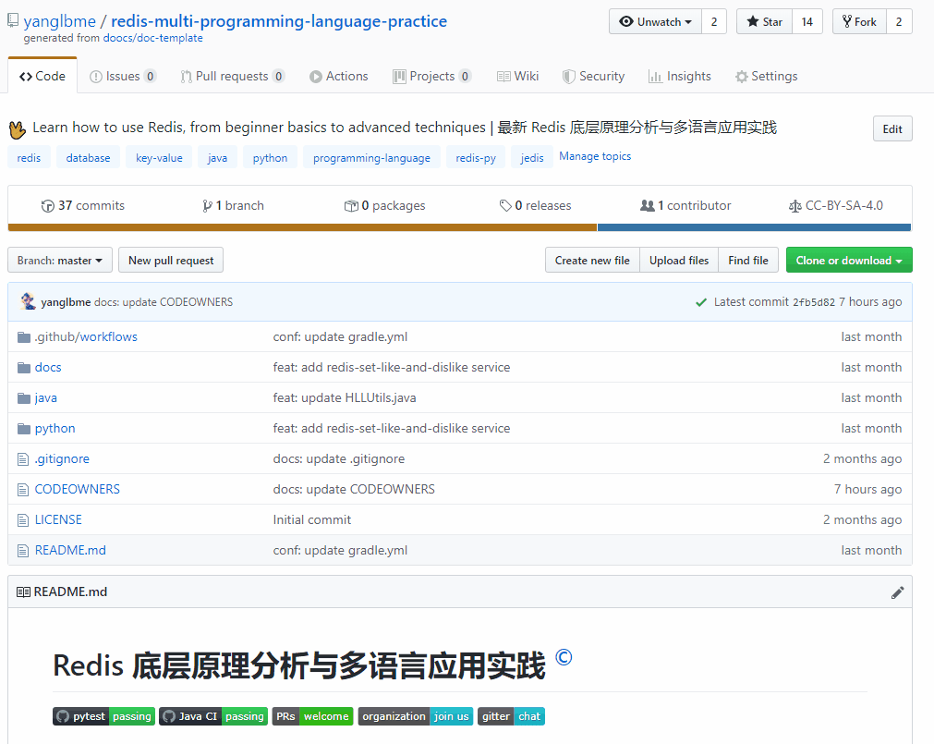Open the repository Settings tab
Image resolution: width=934 pixels, height=744 pixels.
tap(766, 76)
